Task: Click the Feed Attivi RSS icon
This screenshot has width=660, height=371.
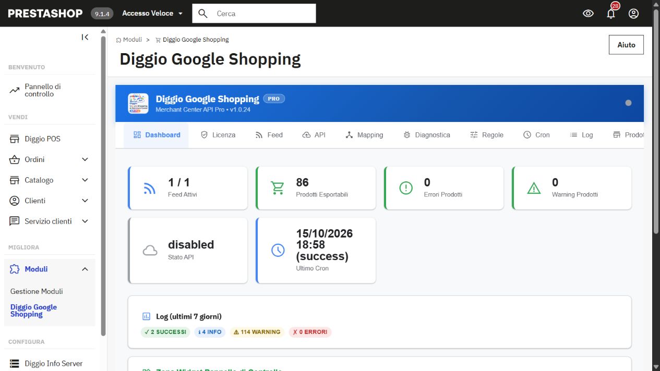Action: (x=150, y=188)
